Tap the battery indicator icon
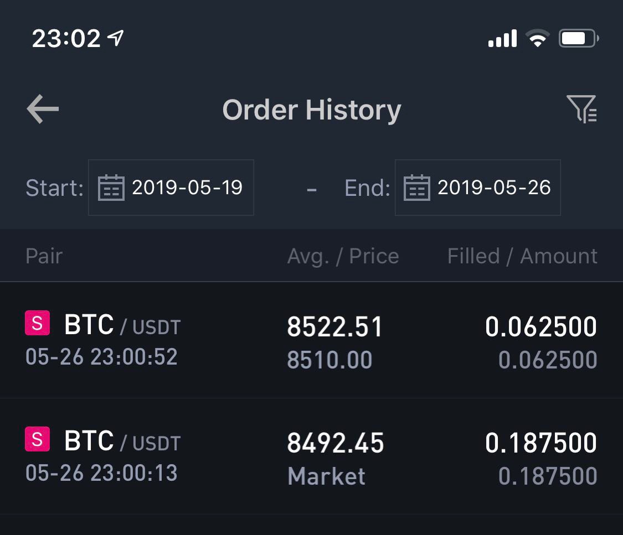 pyautogui.click(x=579, y=39)
